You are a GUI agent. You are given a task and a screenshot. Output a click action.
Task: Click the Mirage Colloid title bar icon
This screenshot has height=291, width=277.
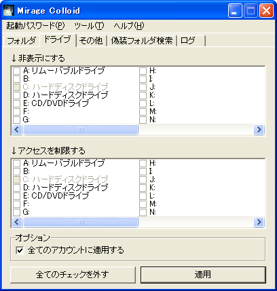coord(9,11)
